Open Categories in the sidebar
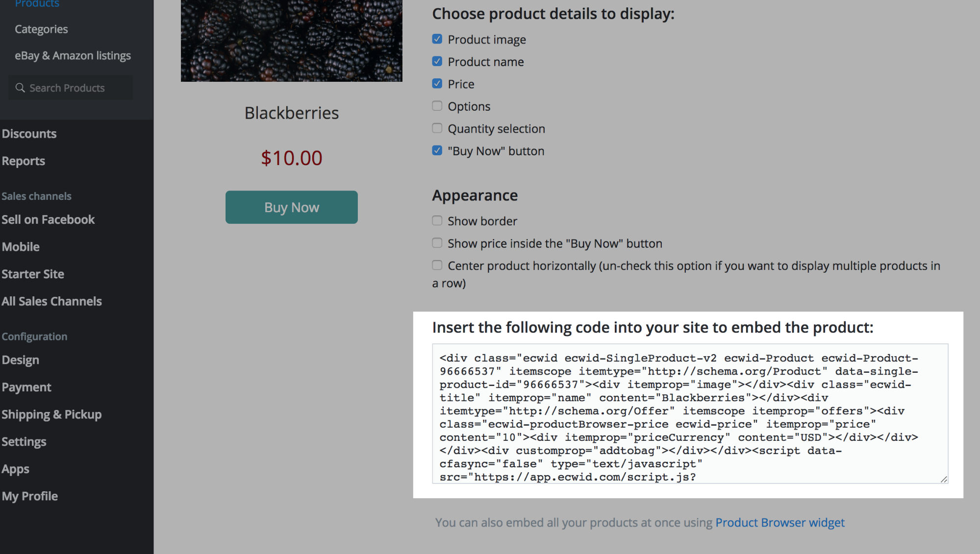This screenshot has width=980, height=554. pyautogui.click(x=41, y=29)
